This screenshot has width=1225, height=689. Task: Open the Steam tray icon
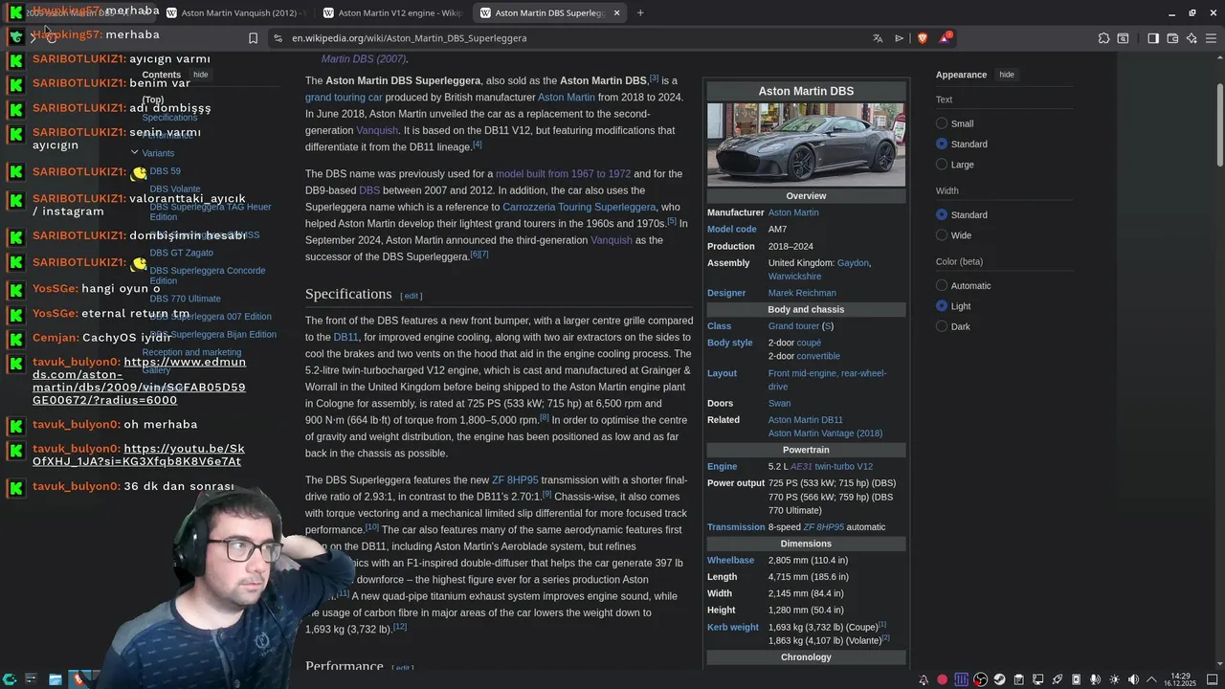[x=999, y=679]
